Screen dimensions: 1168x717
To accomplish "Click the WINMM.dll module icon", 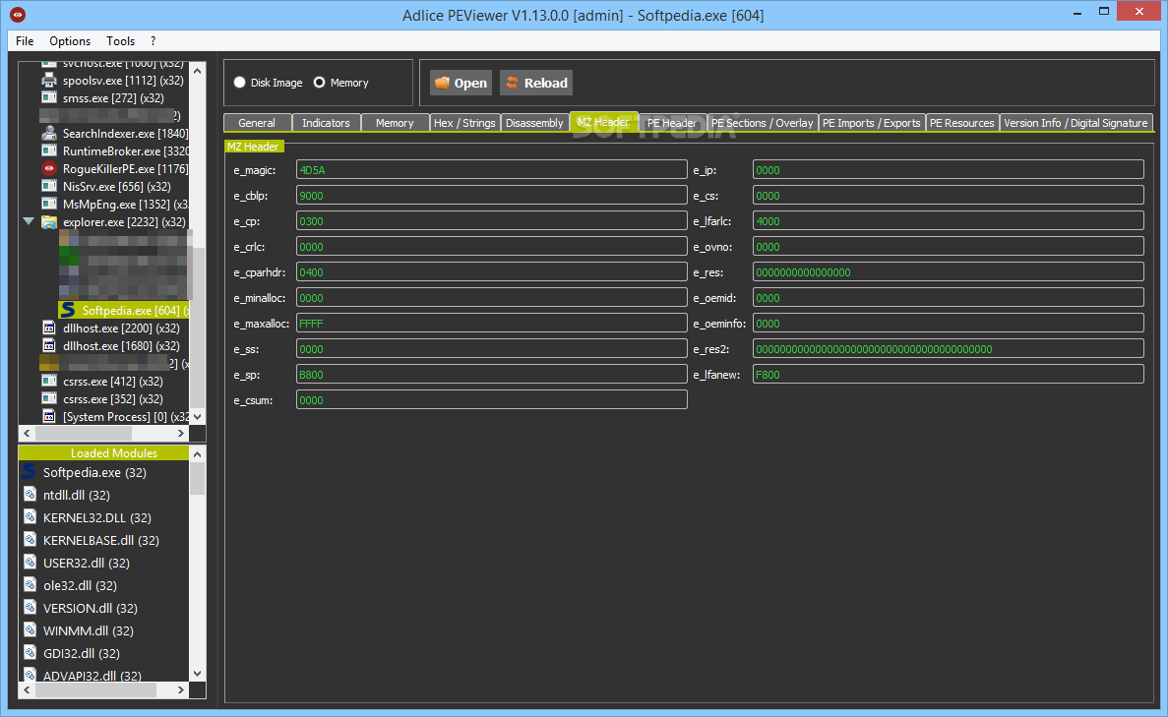I will pos(30,629).
